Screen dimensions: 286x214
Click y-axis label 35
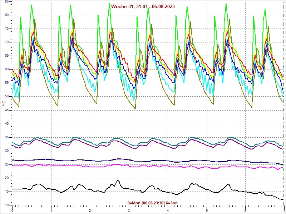(7, 137)
